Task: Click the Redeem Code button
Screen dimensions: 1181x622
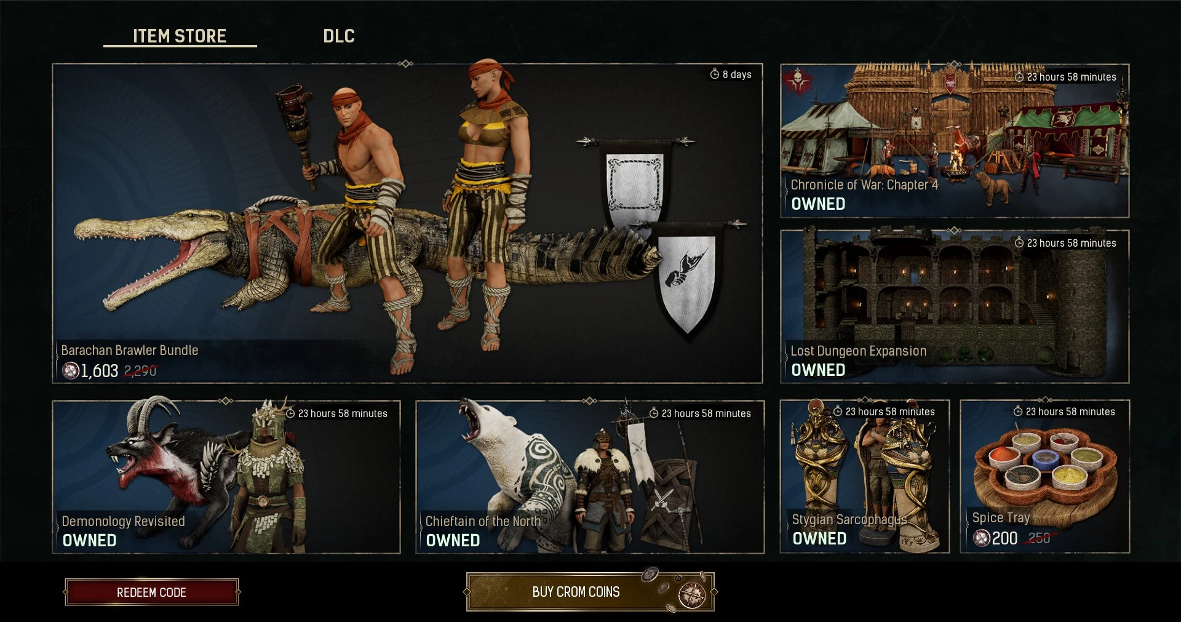Action: tap(151, 592)
